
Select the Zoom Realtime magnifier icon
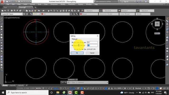[51, 11]
